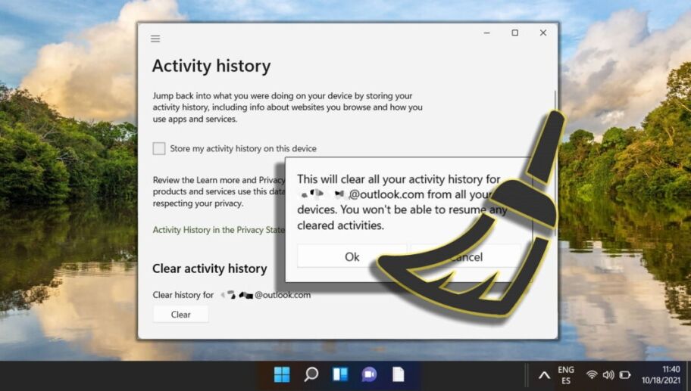
Task: Launch the Teams Chat taskbar icon
Action: (369, 374)
